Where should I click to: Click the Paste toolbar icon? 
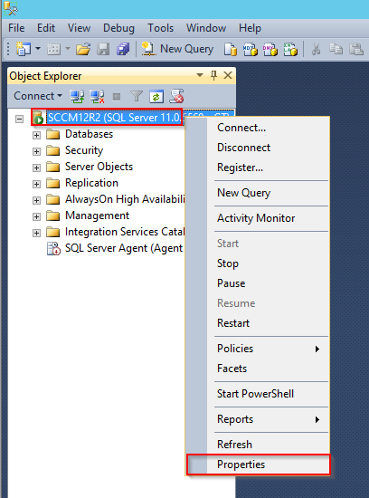(356, 49)
